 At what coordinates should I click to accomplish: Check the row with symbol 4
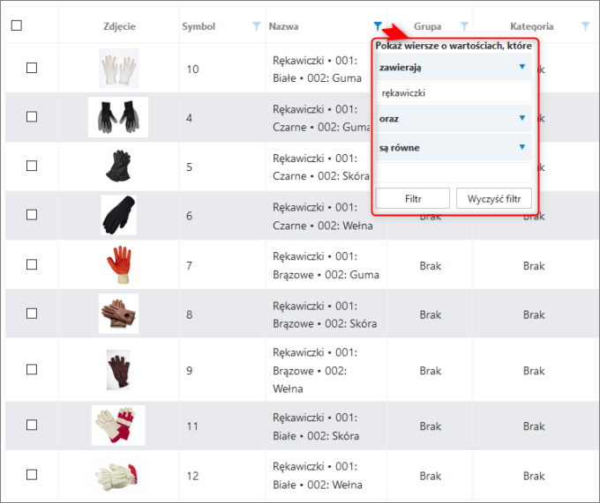point(32,116)
